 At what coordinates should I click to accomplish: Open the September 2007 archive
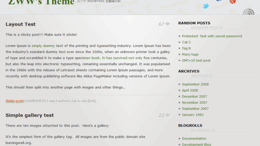(195, 109)
